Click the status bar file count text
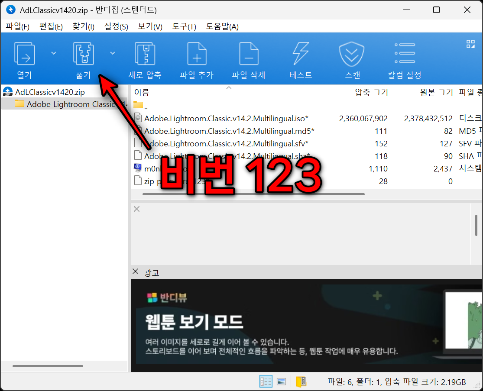483x391 pixels. (x=397, y=382)
